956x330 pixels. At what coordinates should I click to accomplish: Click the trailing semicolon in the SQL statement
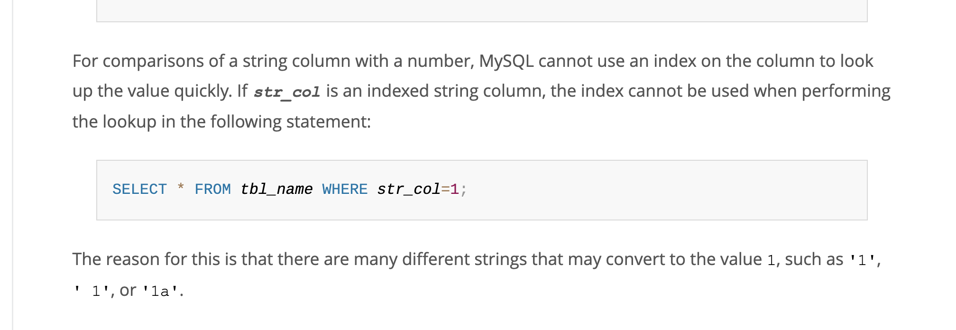(x=463, y=190)
